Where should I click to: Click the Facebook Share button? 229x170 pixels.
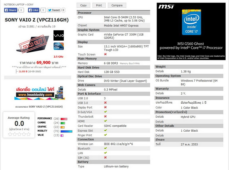tap(11, 10)
